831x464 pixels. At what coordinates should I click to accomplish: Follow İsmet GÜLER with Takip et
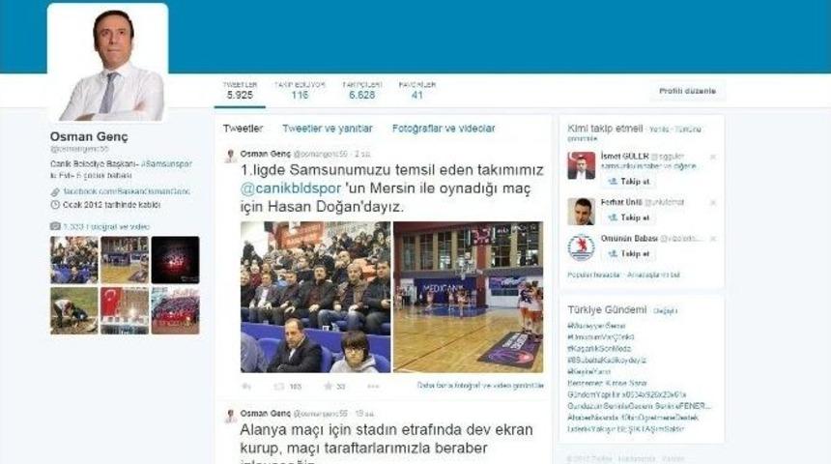click(x=628, y=182)
